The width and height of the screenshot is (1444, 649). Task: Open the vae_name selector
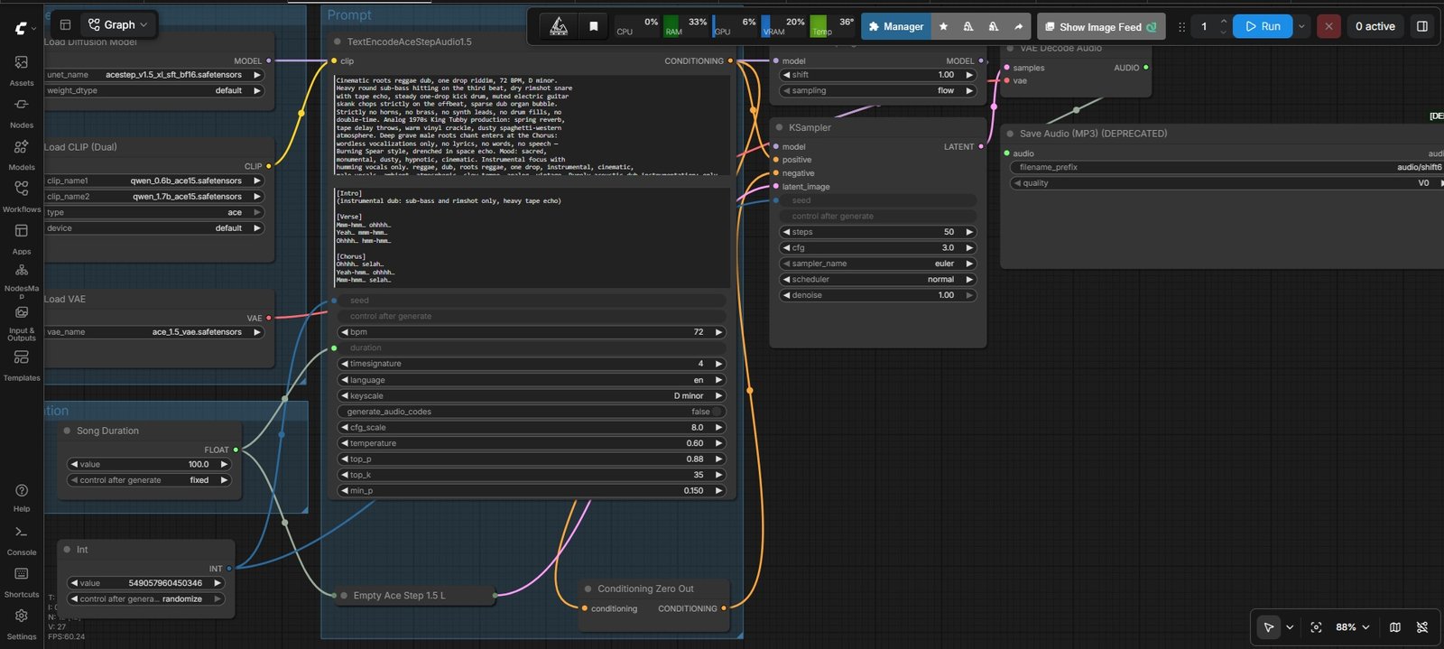pyautogui.click(x=153, y=332)
